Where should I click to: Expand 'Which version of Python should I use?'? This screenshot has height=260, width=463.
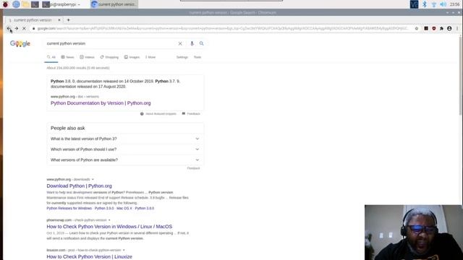(x=125, y=149)
